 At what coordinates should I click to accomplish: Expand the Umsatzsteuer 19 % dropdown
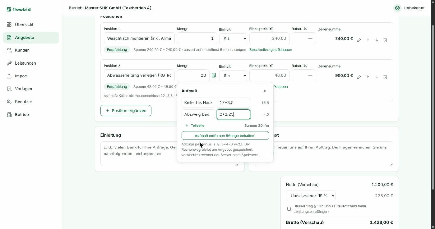(311, 196)
